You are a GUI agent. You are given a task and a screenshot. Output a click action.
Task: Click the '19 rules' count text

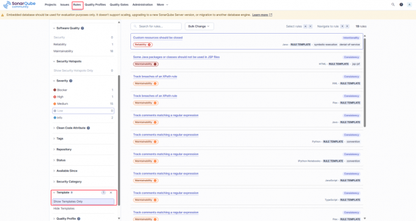coord(361,26)
